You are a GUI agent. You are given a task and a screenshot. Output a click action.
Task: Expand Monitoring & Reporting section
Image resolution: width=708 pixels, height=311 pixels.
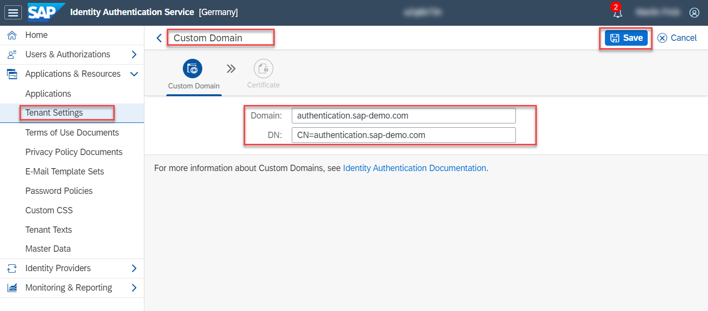pos(134,288)
